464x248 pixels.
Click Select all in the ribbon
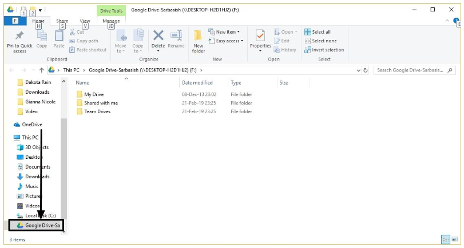point(318,32)
